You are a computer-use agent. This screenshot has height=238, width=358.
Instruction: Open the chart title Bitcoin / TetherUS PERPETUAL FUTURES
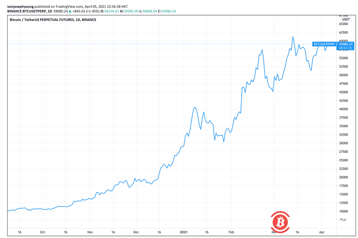coord(53,20)
